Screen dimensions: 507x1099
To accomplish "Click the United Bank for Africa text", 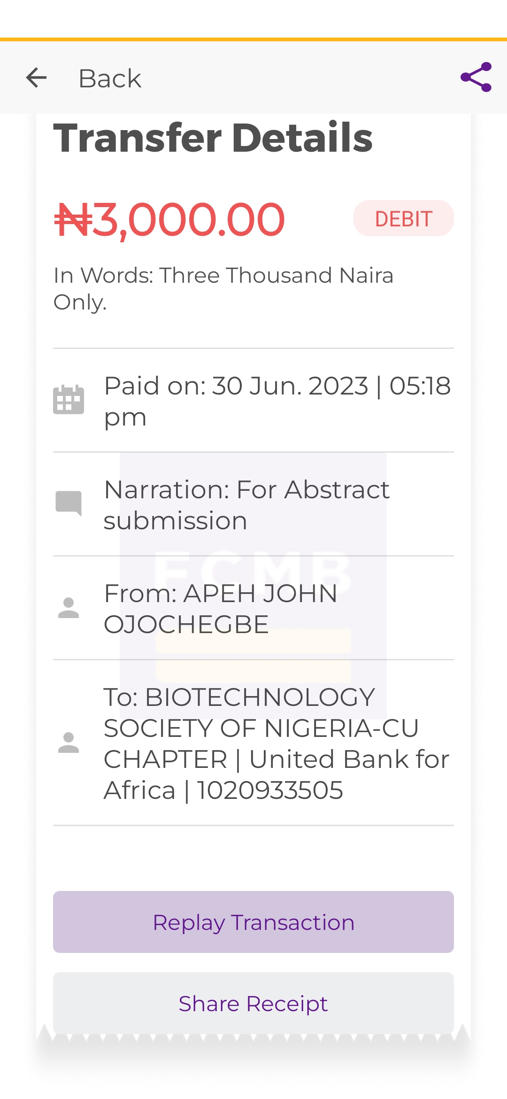I will tap(349, 759).
